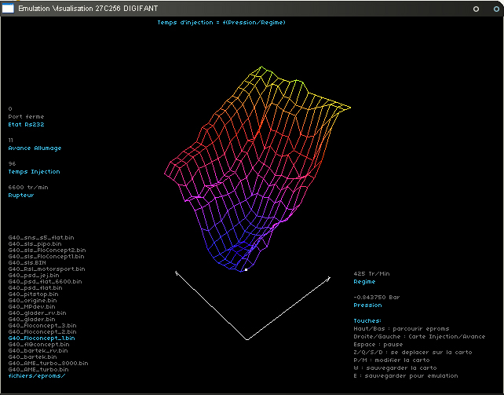
Task: Click the first round button in the title bar
Action: 475,9
